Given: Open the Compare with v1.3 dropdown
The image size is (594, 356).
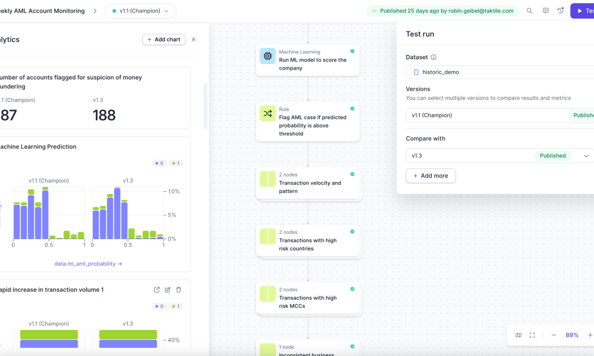Looking at the screenshot, I should point(500,156).
